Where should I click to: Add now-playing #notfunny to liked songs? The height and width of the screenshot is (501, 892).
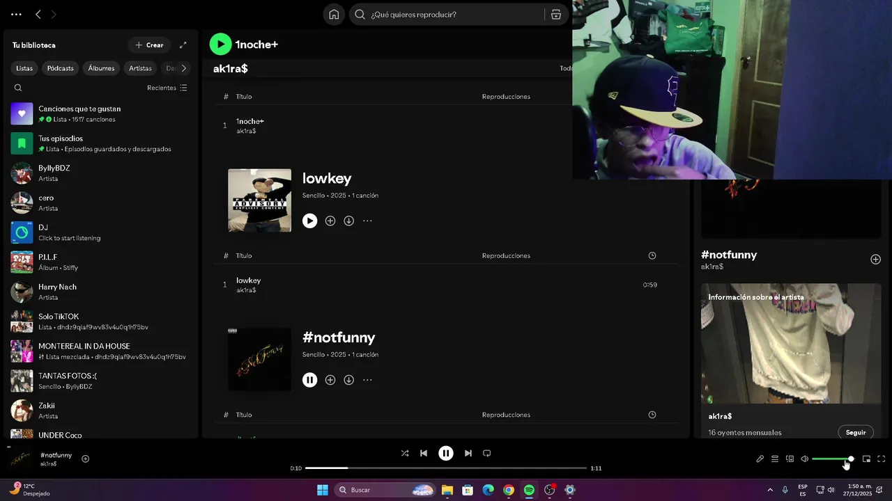pyautogui.click(x=85, y=459)
